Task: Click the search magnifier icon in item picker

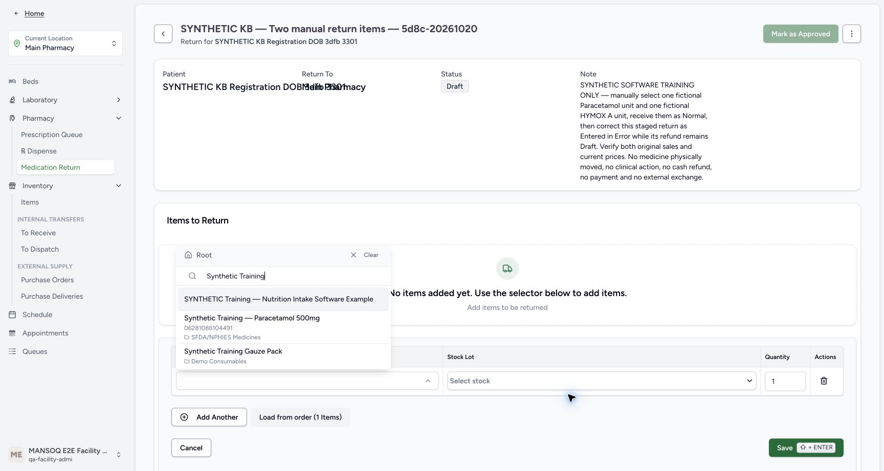Action: pyautogui.click(x=192, y=276)
